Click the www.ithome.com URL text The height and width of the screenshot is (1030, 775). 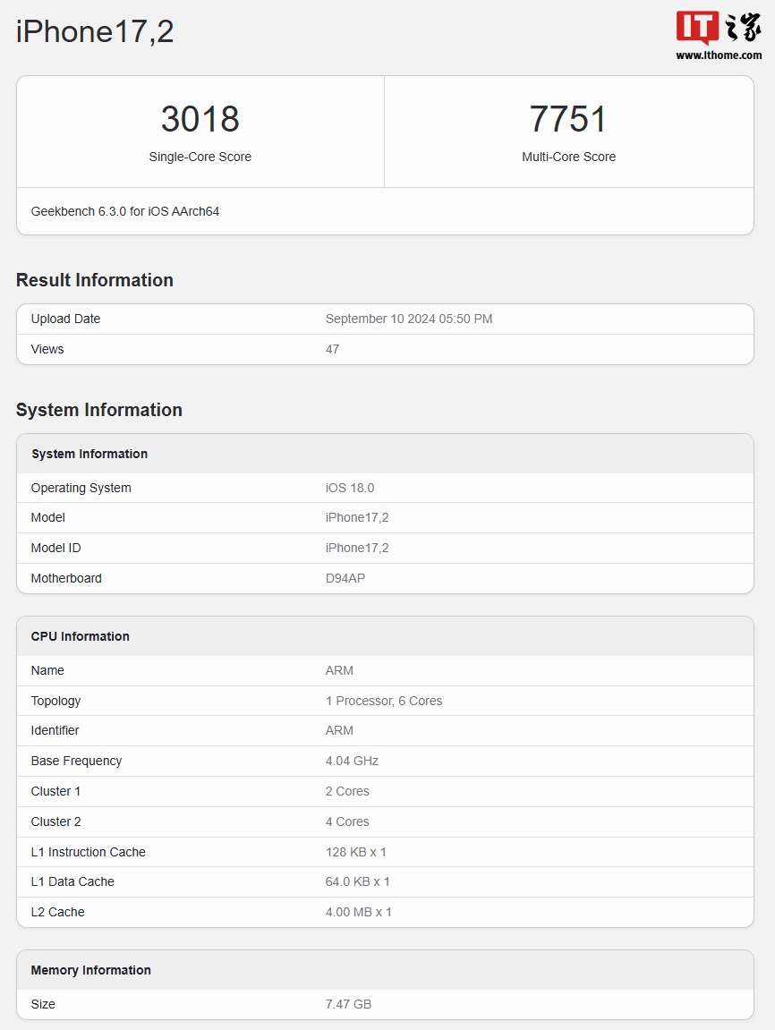tap(719, 55)
